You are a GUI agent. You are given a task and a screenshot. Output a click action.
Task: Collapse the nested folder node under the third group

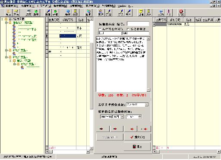click(x=10, y=61)
